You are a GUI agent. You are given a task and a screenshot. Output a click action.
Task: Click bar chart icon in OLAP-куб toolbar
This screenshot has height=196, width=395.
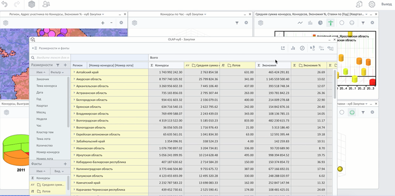[x=293, y=48]
